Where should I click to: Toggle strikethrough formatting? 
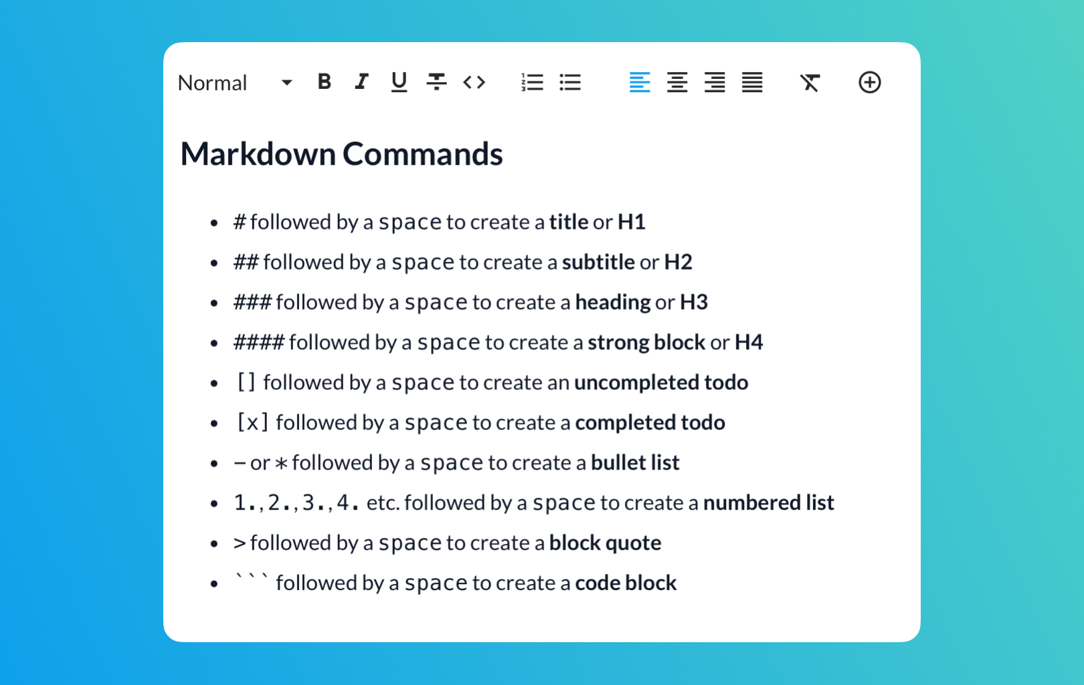[437, 82]
